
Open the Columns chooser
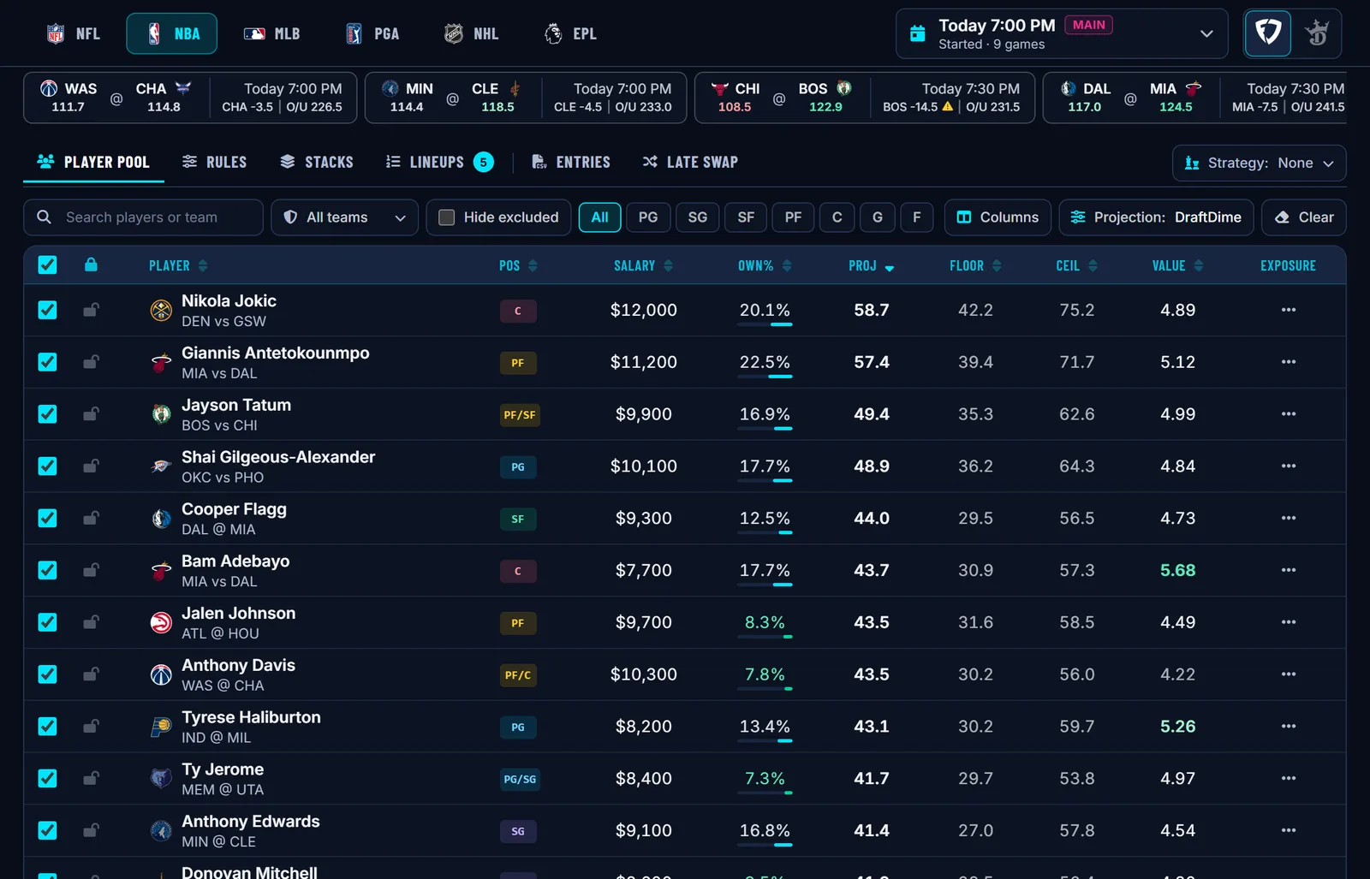point(998,217)
